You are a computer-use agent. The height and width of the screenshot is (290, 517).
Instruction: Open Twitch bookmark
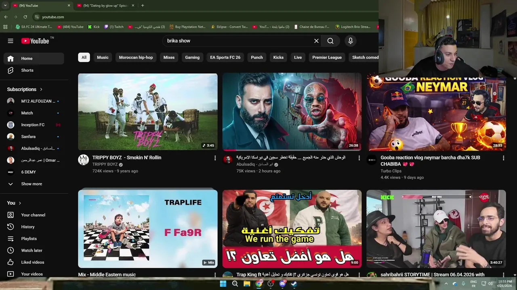114,27
